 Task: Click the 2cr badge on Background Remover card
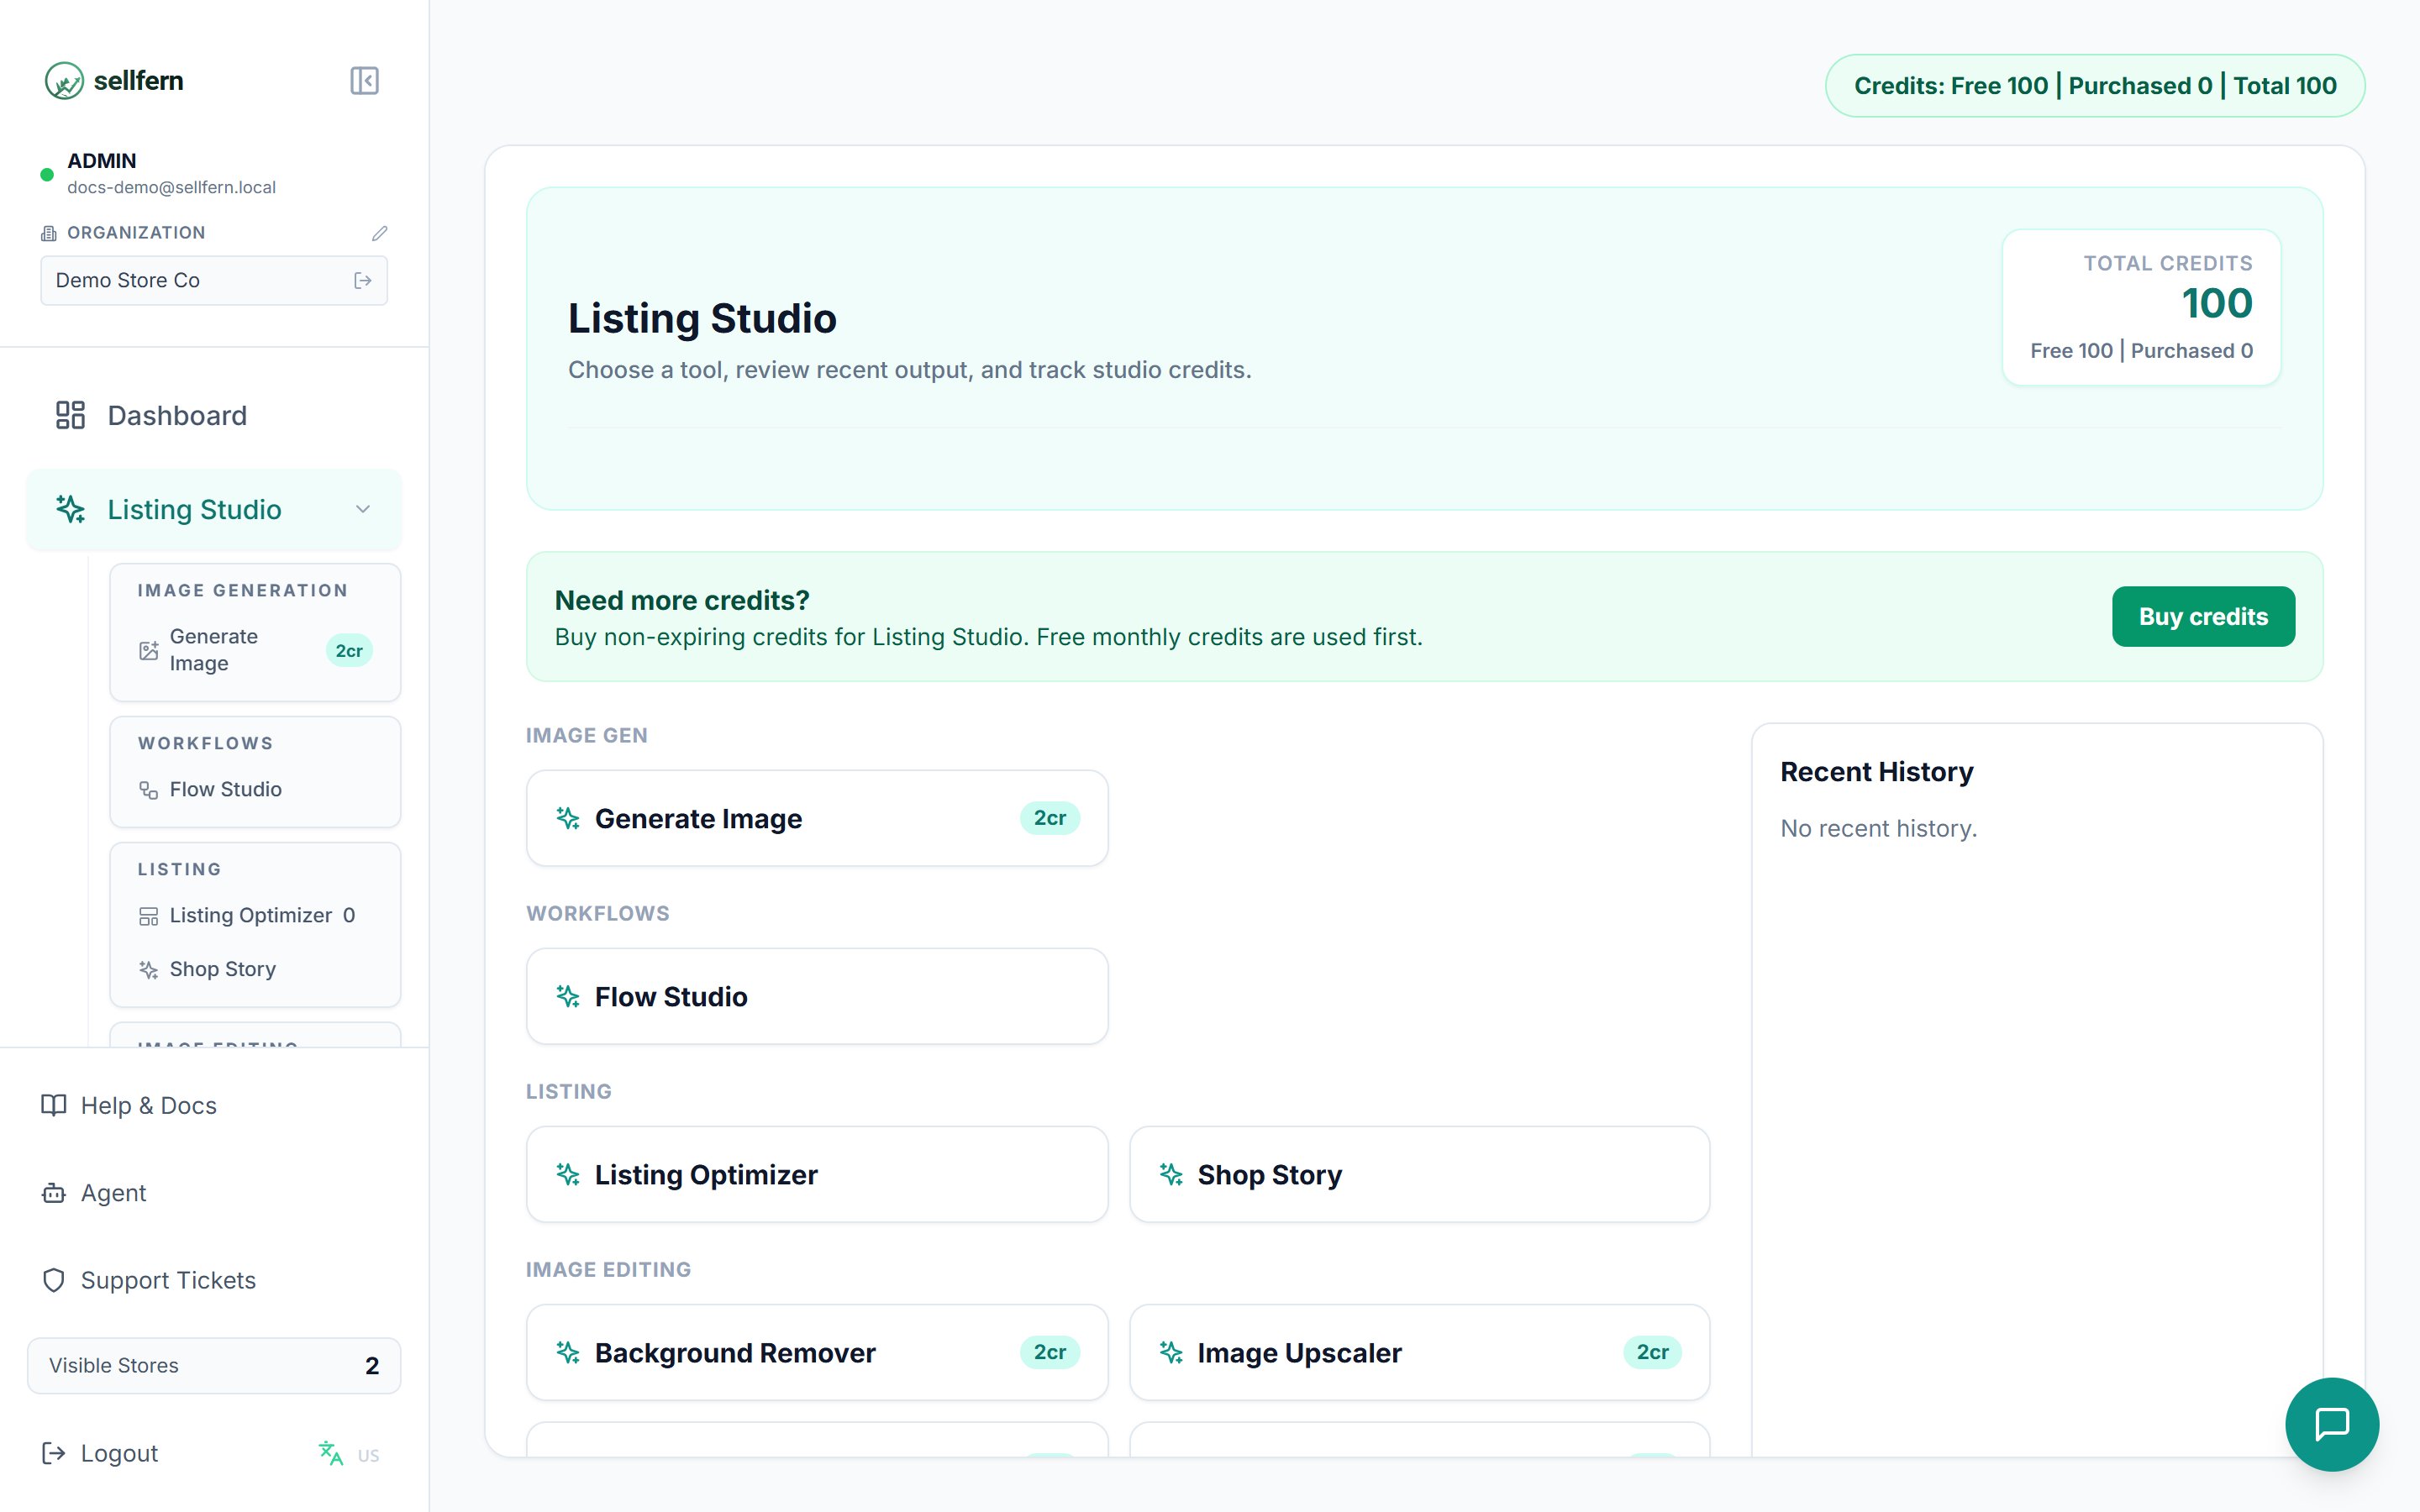click(x=1049, y=1352)
